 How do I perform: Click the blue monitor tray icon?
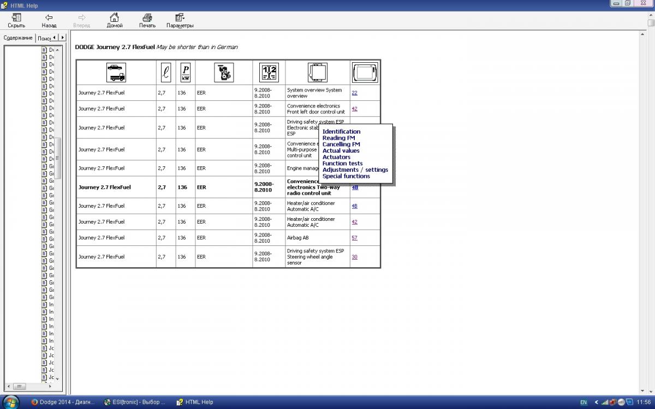[x=628, y=402]
